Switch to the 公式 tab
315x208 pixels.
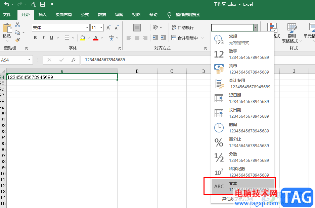(x=85, y=15)
